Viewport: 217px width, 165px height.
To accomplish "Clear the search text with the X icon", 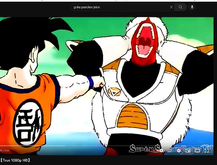I will click(171, 7).
